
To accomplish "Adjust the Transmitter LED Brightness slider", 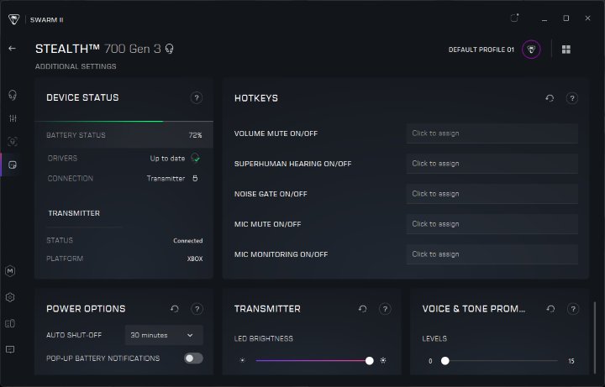I will tap(369, 360).
